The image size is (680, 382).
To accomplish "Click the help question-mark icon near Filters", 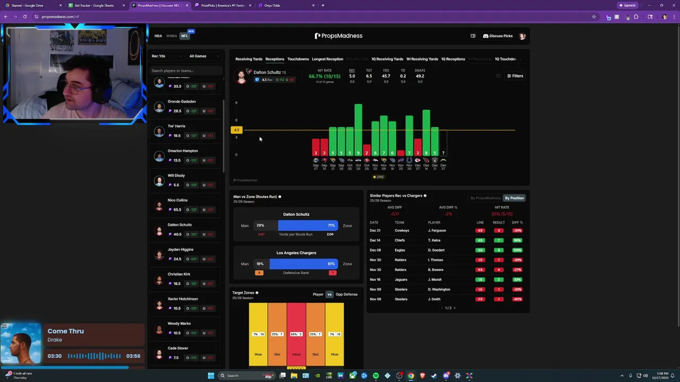I will [498, 76].
